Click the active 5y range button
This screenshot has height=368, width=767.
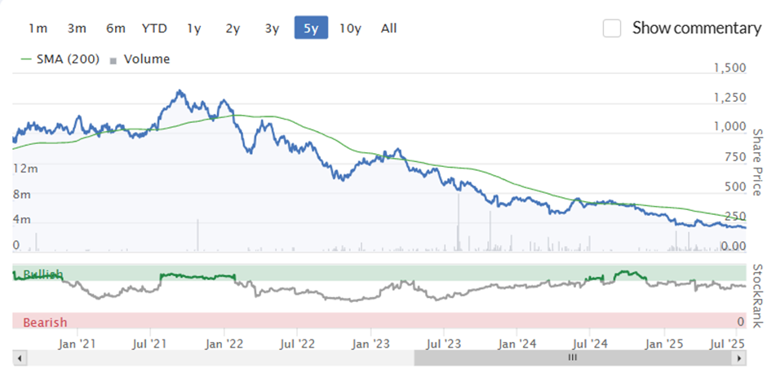pos(311,28)
